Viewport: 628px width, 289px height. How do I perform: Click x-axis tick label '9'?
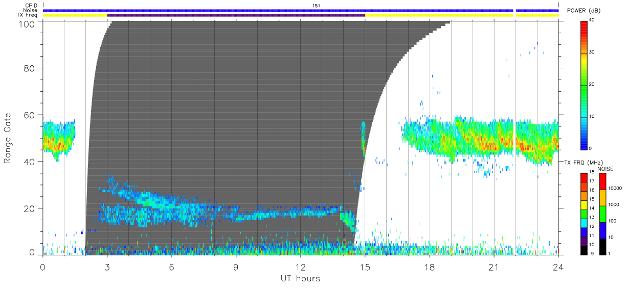click(236, 267)
